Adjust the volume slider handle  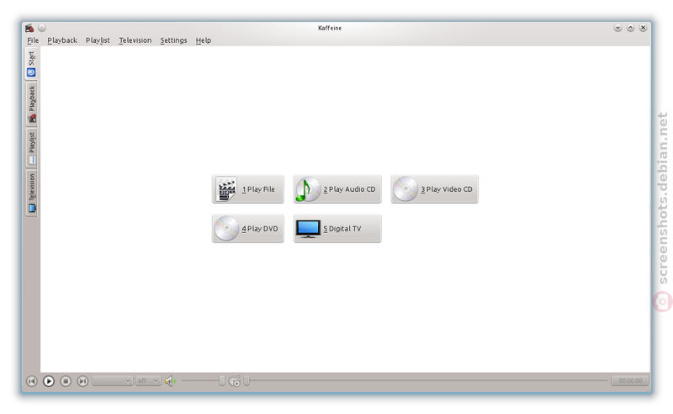(x=222, y=380)
